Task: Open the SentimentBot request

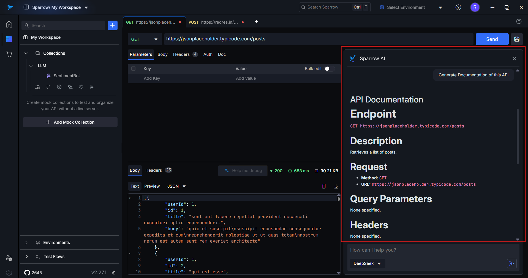Action: pyautogui.click(x=67, y=76)
